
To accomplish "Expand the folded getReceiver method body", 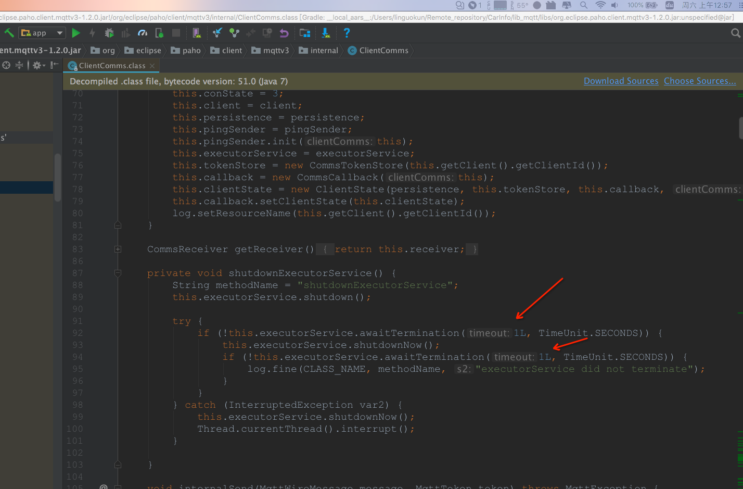I will click(118, 249).
